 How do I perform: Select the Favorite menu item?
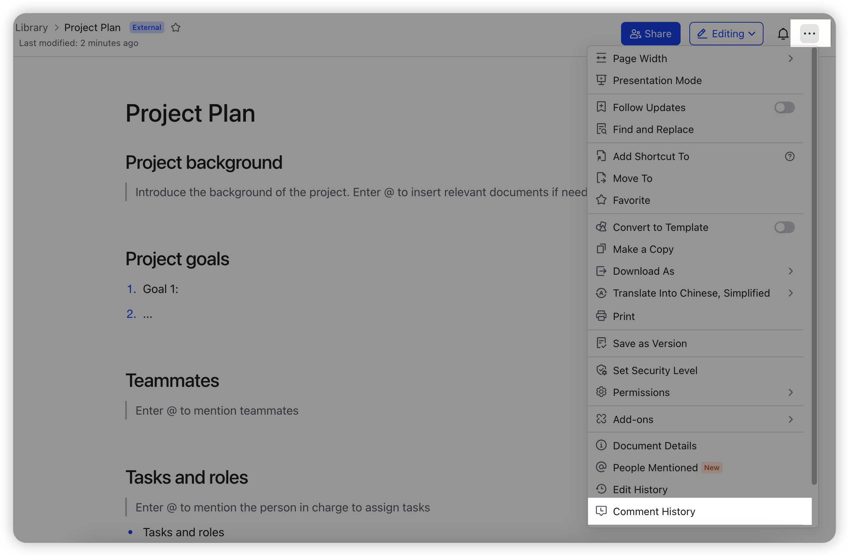(x=631, y=200)
